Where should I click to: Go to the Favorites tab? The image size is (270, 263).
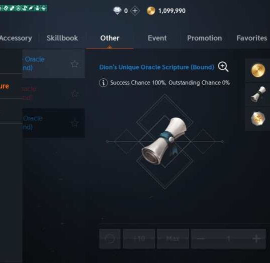(251, 38)
